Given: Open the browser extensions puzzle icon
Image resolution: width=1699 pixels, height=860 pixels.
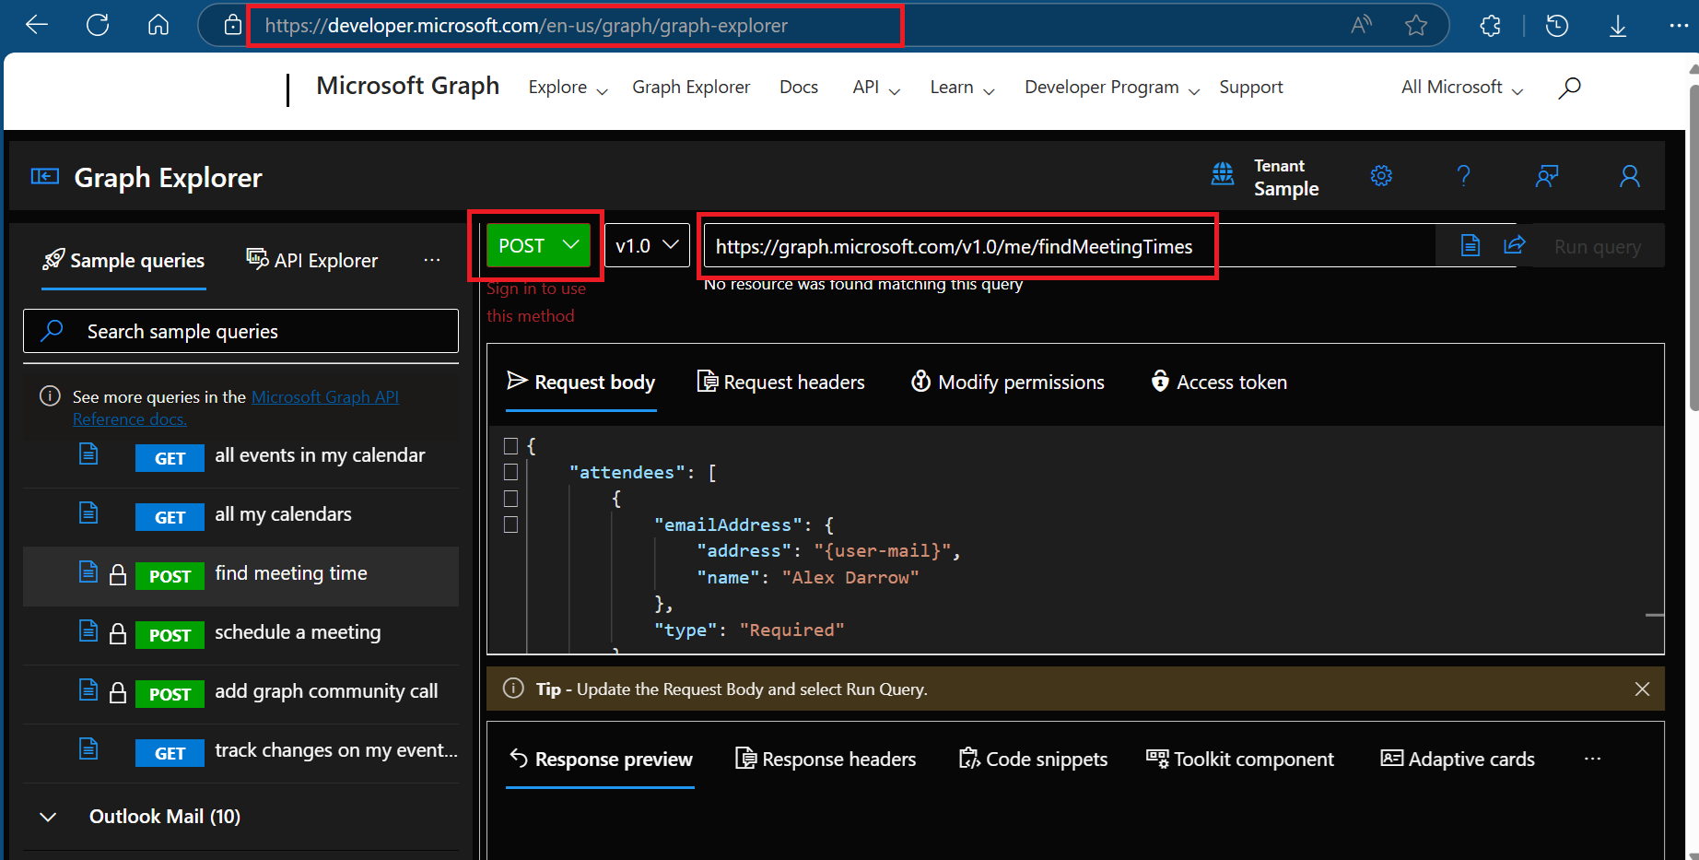Looking at the screenshot, I should 1490,26.
